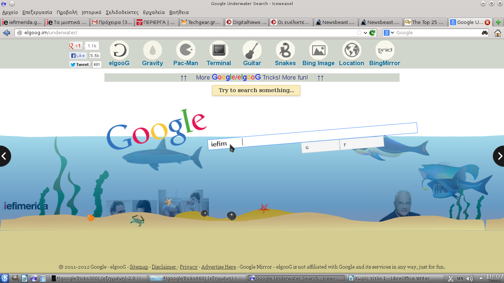Switch to the Techgear.gr tab
This screenshot has width=504, height=283.
201,22
